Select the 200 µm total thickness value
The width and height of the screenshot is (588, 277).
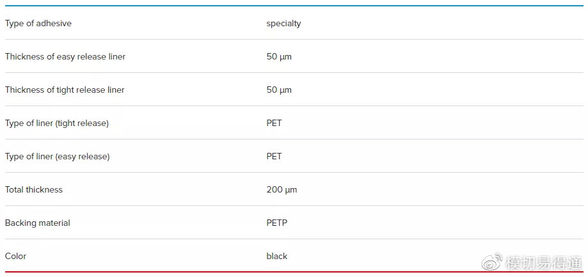[x=282, y=190]
